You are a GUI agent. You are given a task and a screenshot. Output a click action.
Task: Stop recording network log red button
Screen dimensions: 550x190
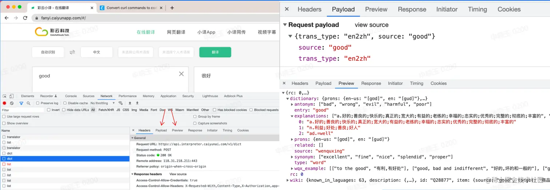coord(5,103)
